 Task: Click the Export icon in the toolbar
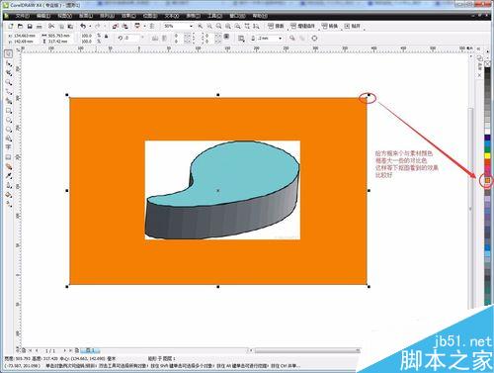124,26
